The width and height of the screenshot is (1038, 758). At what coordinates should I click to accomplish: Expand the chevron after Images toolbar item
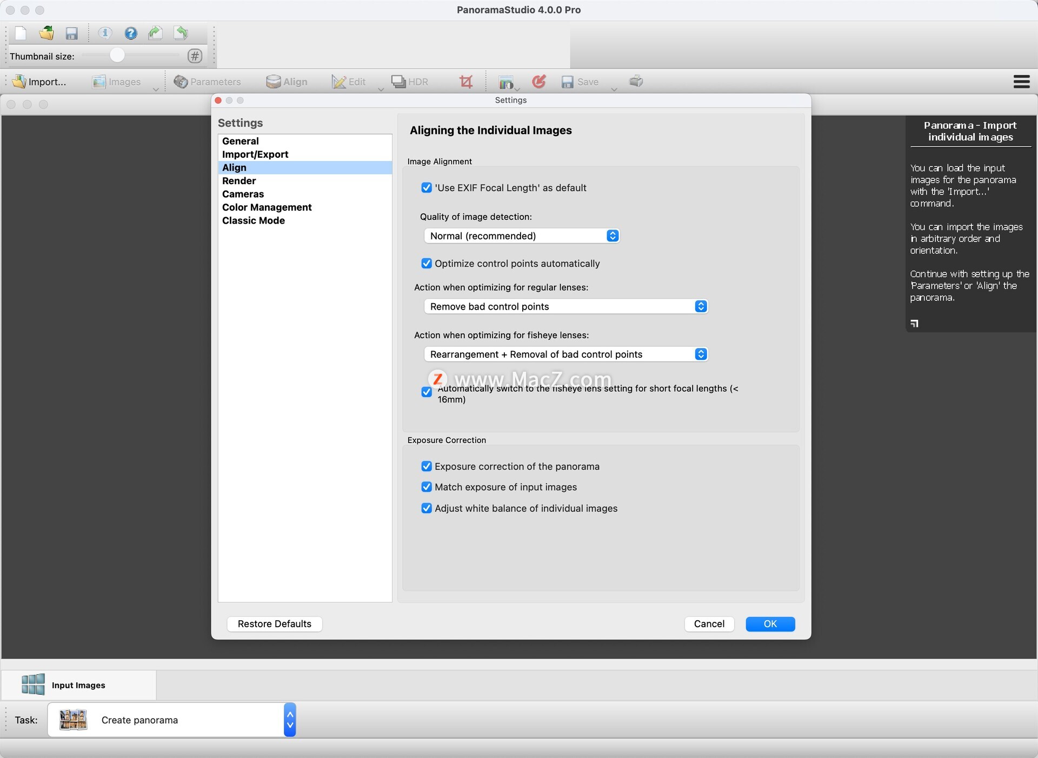[156, 90]
